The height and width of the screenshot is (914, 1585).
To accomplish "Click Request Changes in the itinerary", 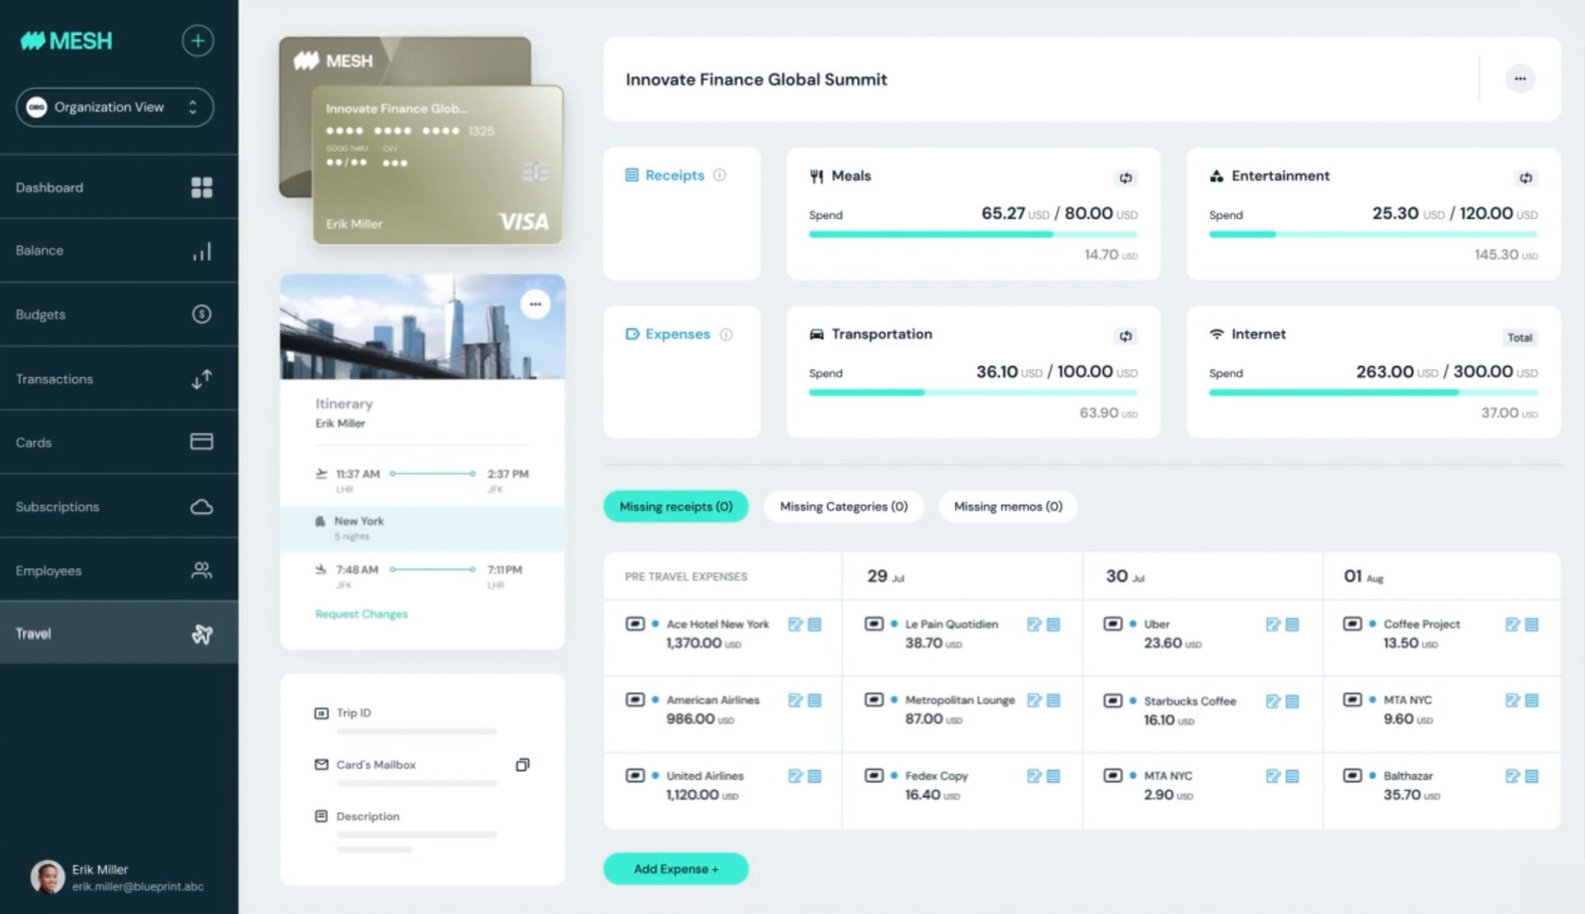I will point(361,614).
